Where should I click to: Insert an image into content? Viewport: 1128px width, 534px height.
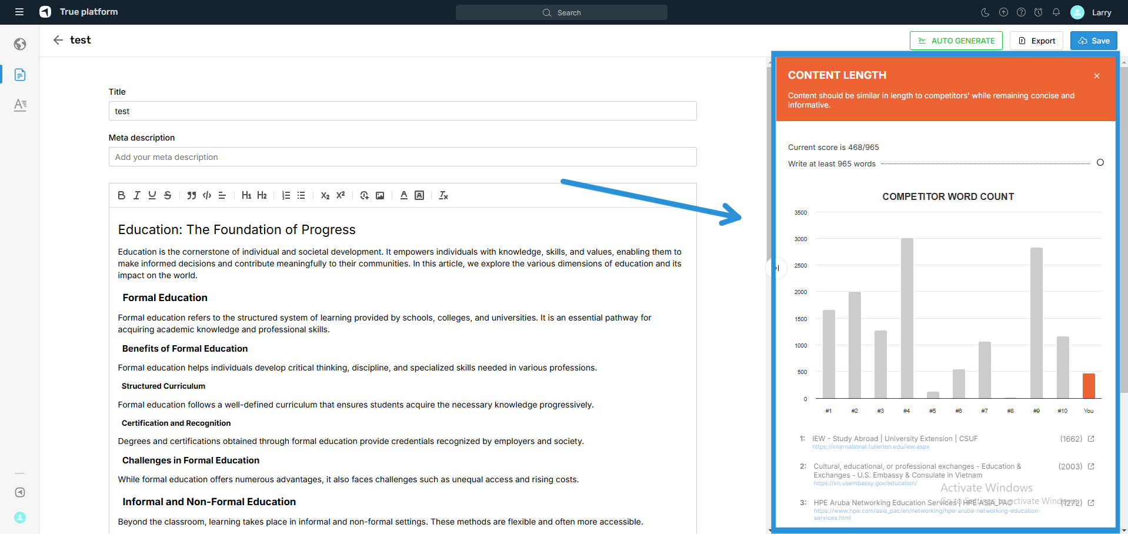tap(380, 195)
